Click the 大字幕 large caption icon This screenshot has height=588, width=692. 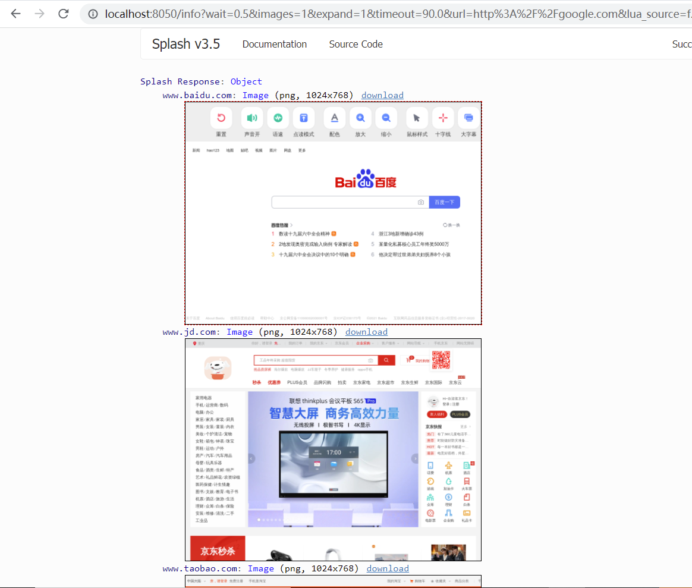[468, 118]
